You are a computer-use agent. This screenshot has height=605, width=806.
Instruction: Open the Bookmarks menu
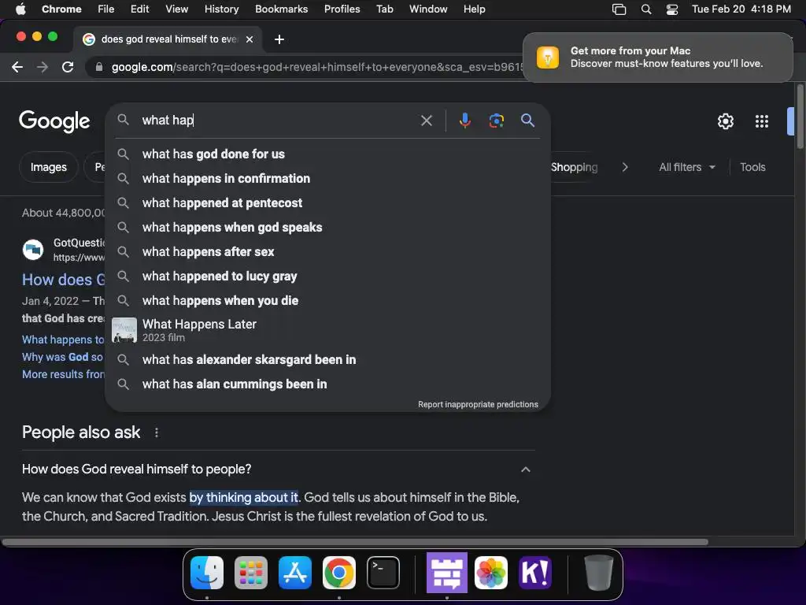(281, 9)
